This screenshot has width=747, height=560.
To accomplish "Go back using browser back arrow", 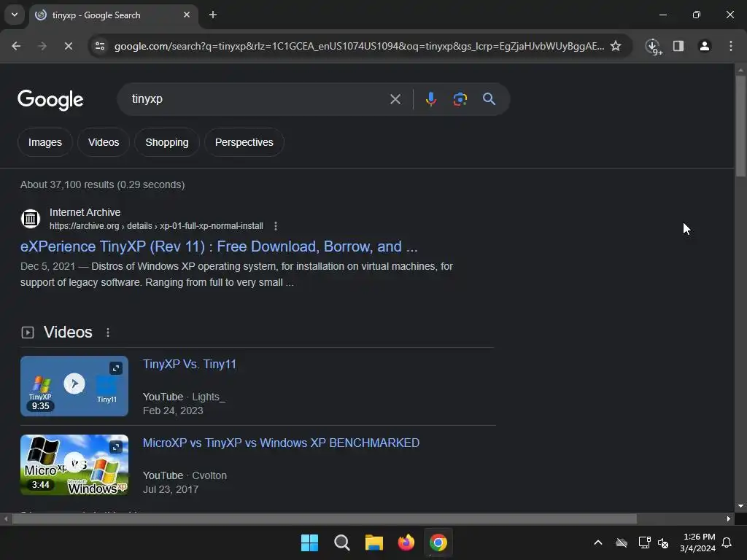I will point(16,46).
